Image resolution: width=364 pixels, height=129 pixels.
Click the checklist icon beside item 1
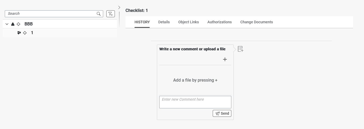coord(19,33)
